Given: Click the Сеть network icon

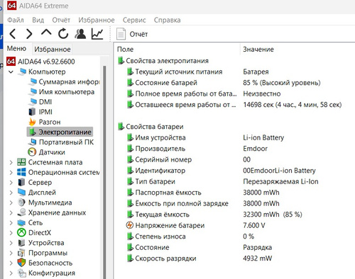Looking at the screenshot, I should [21, 222].
